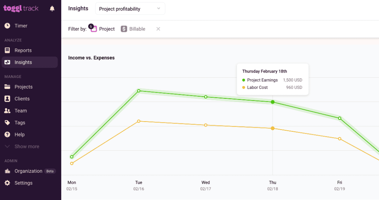
Task: Click the Clients icon in sidebar
Action: click(x=7, y=99)
